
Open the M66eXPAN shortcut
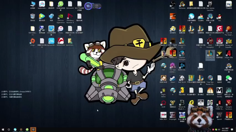60,42
